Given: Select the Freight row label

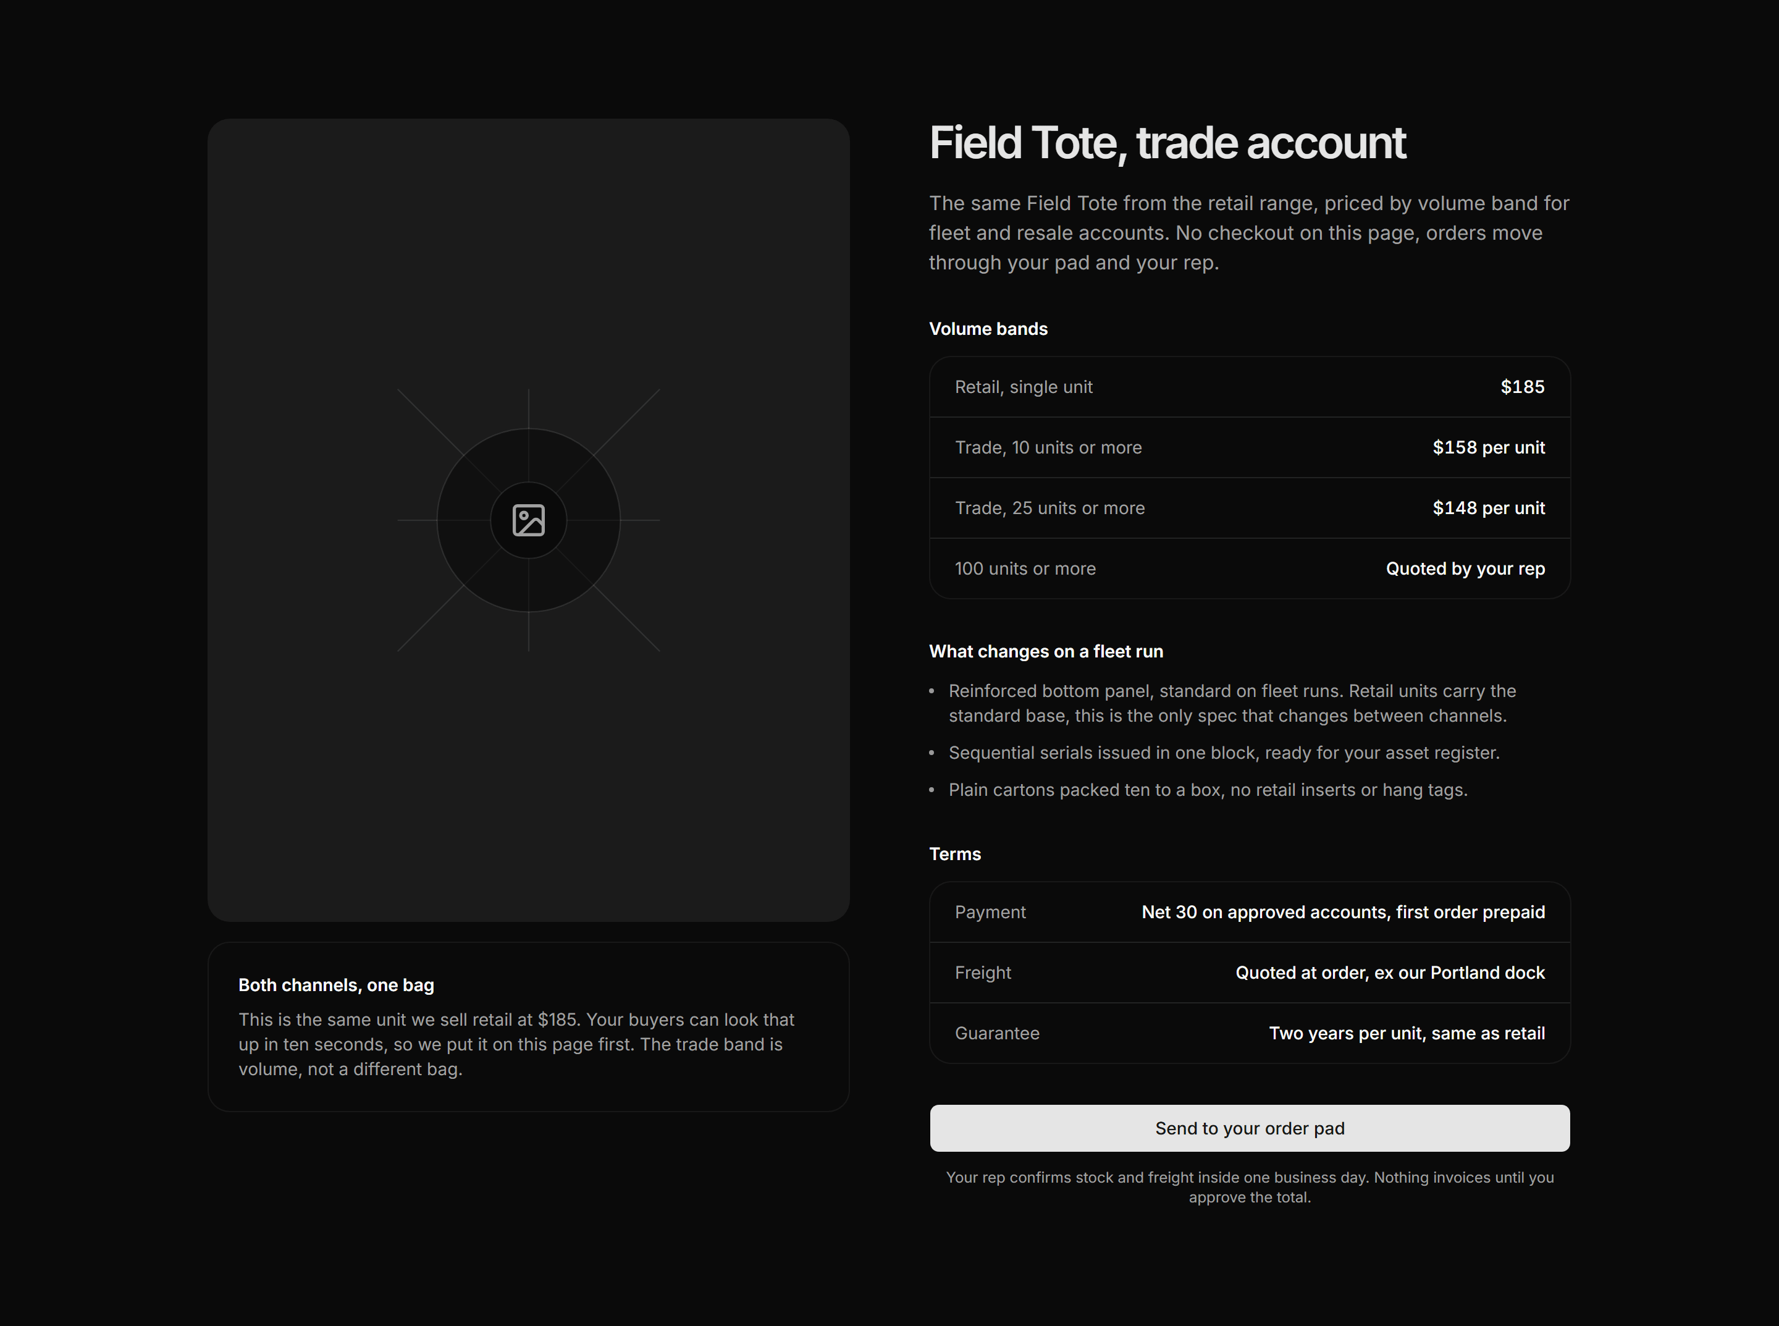Looking at the screenshot, I should coord(982,973).
